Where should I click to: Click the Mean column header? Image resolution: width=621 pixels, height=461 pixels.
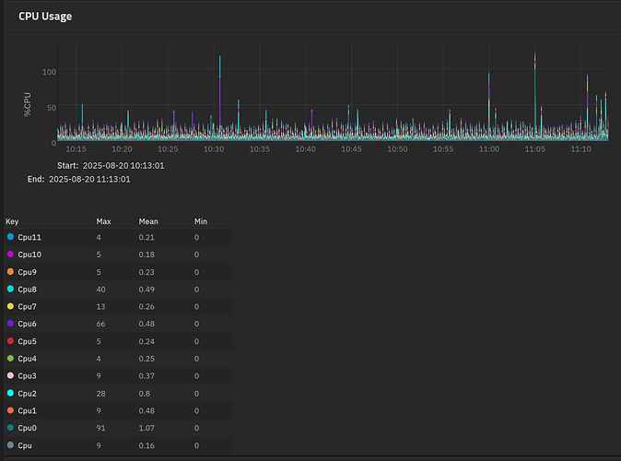pos(148,221)
